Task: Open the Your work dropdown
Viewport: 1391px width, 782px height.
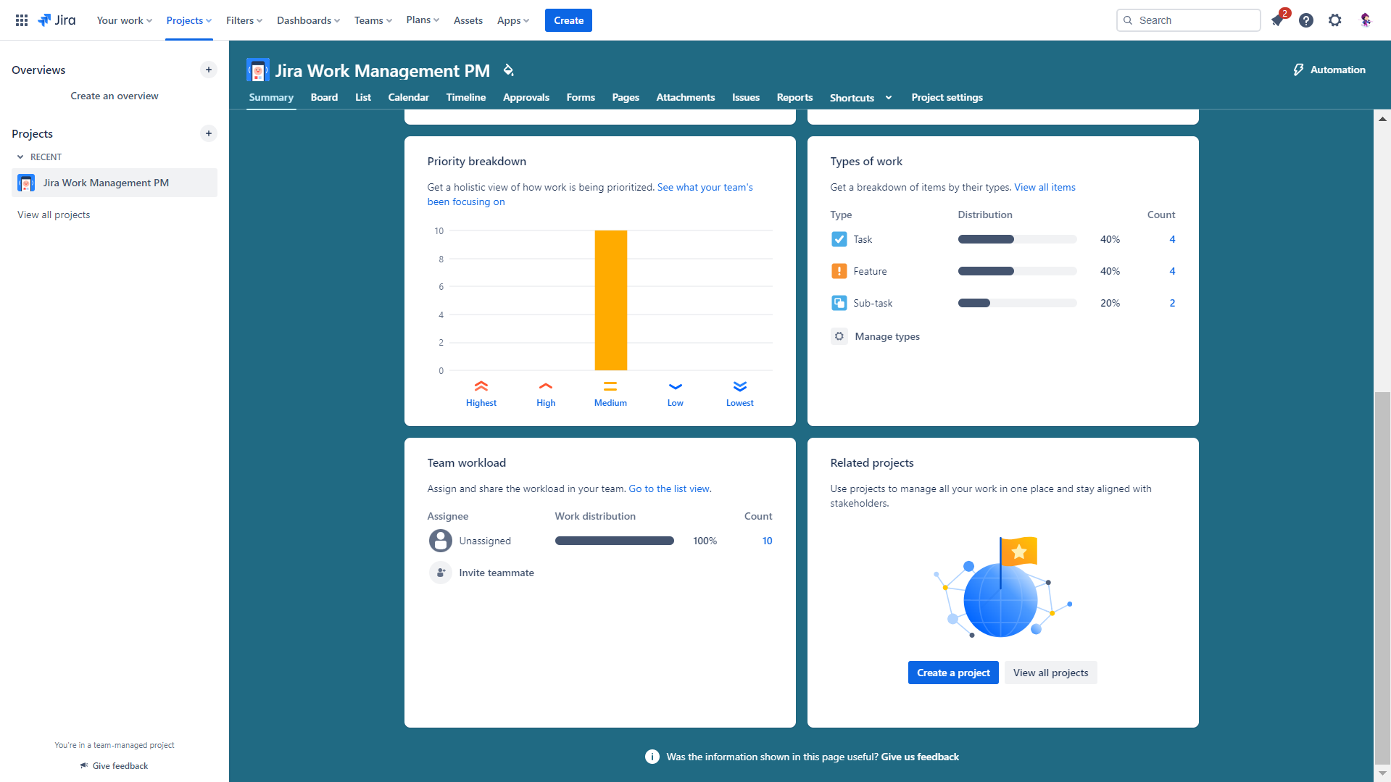Action: 125,20
